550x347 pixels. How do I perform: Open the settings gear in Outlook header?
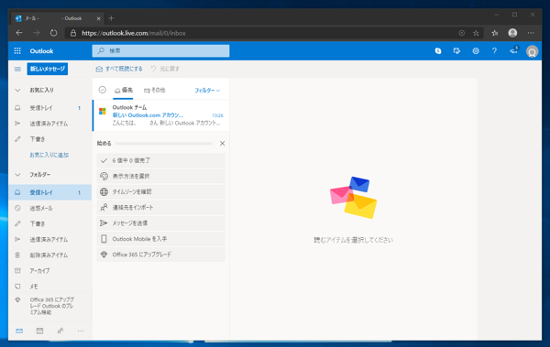point(476,51)
